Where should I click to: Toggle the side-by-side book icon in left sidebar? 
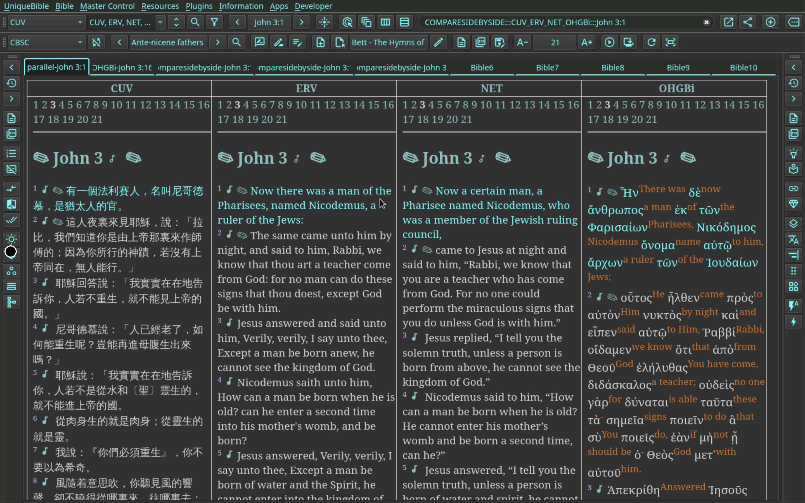(11, 204)
